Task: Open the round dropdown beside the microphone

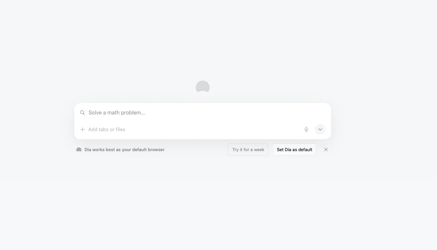Action: point(320,129)
